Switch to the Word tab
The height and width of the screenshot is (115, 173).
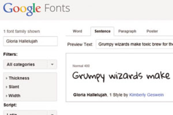click(78, 31)
